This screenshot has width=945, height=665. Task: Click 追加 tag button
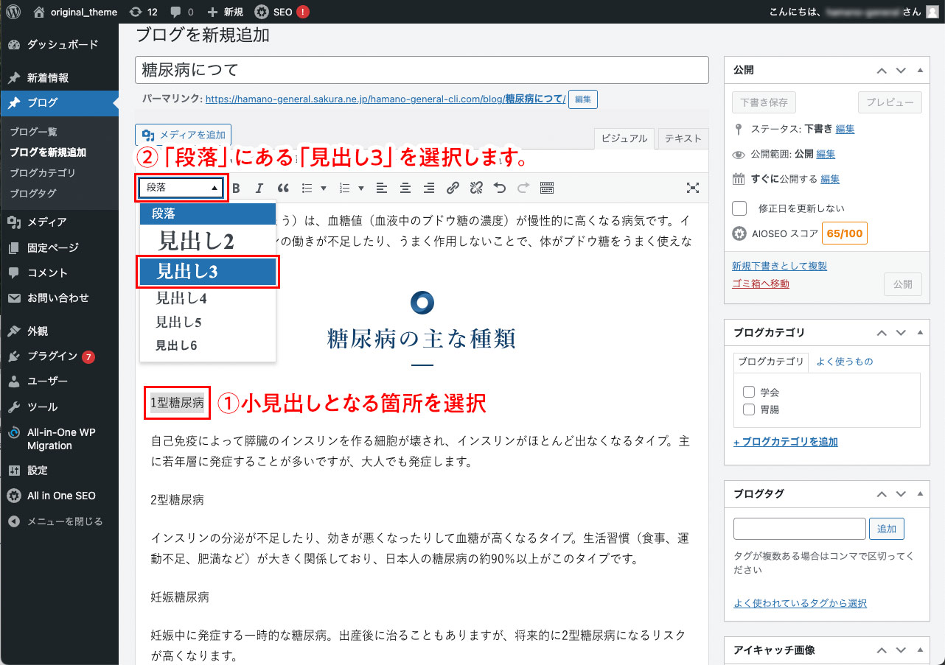[887, 529]
